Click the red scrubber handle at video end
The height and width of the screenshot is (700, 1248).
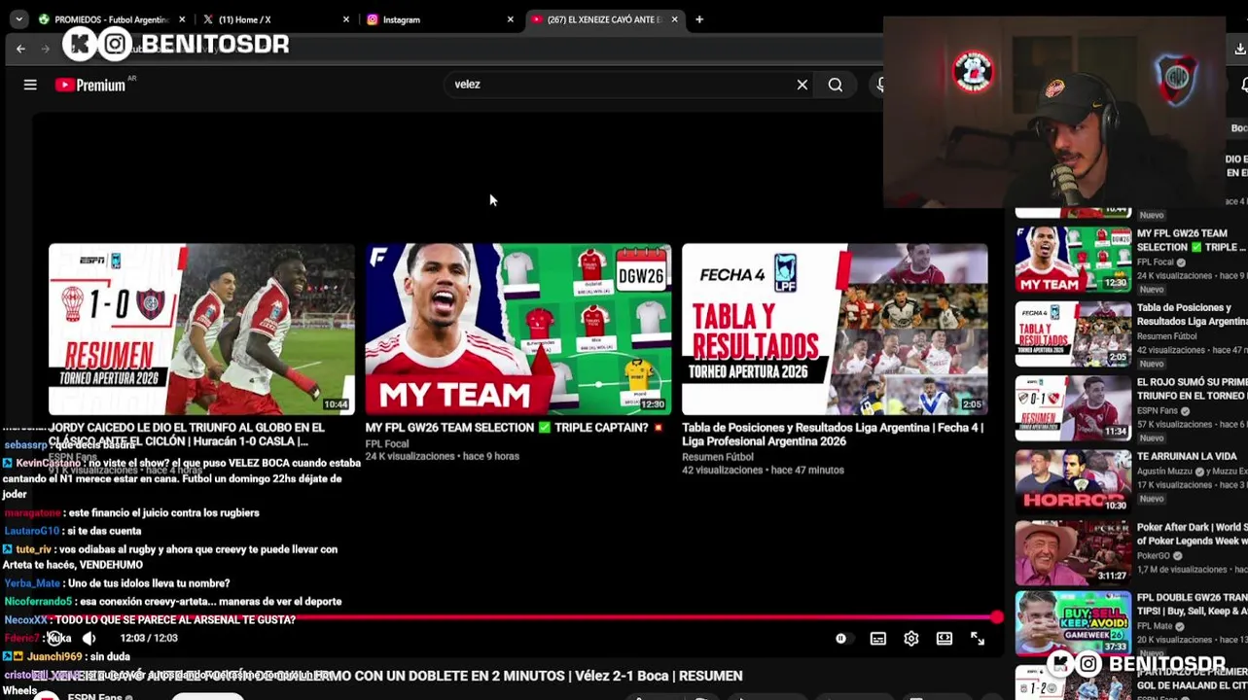pos(997,617)
